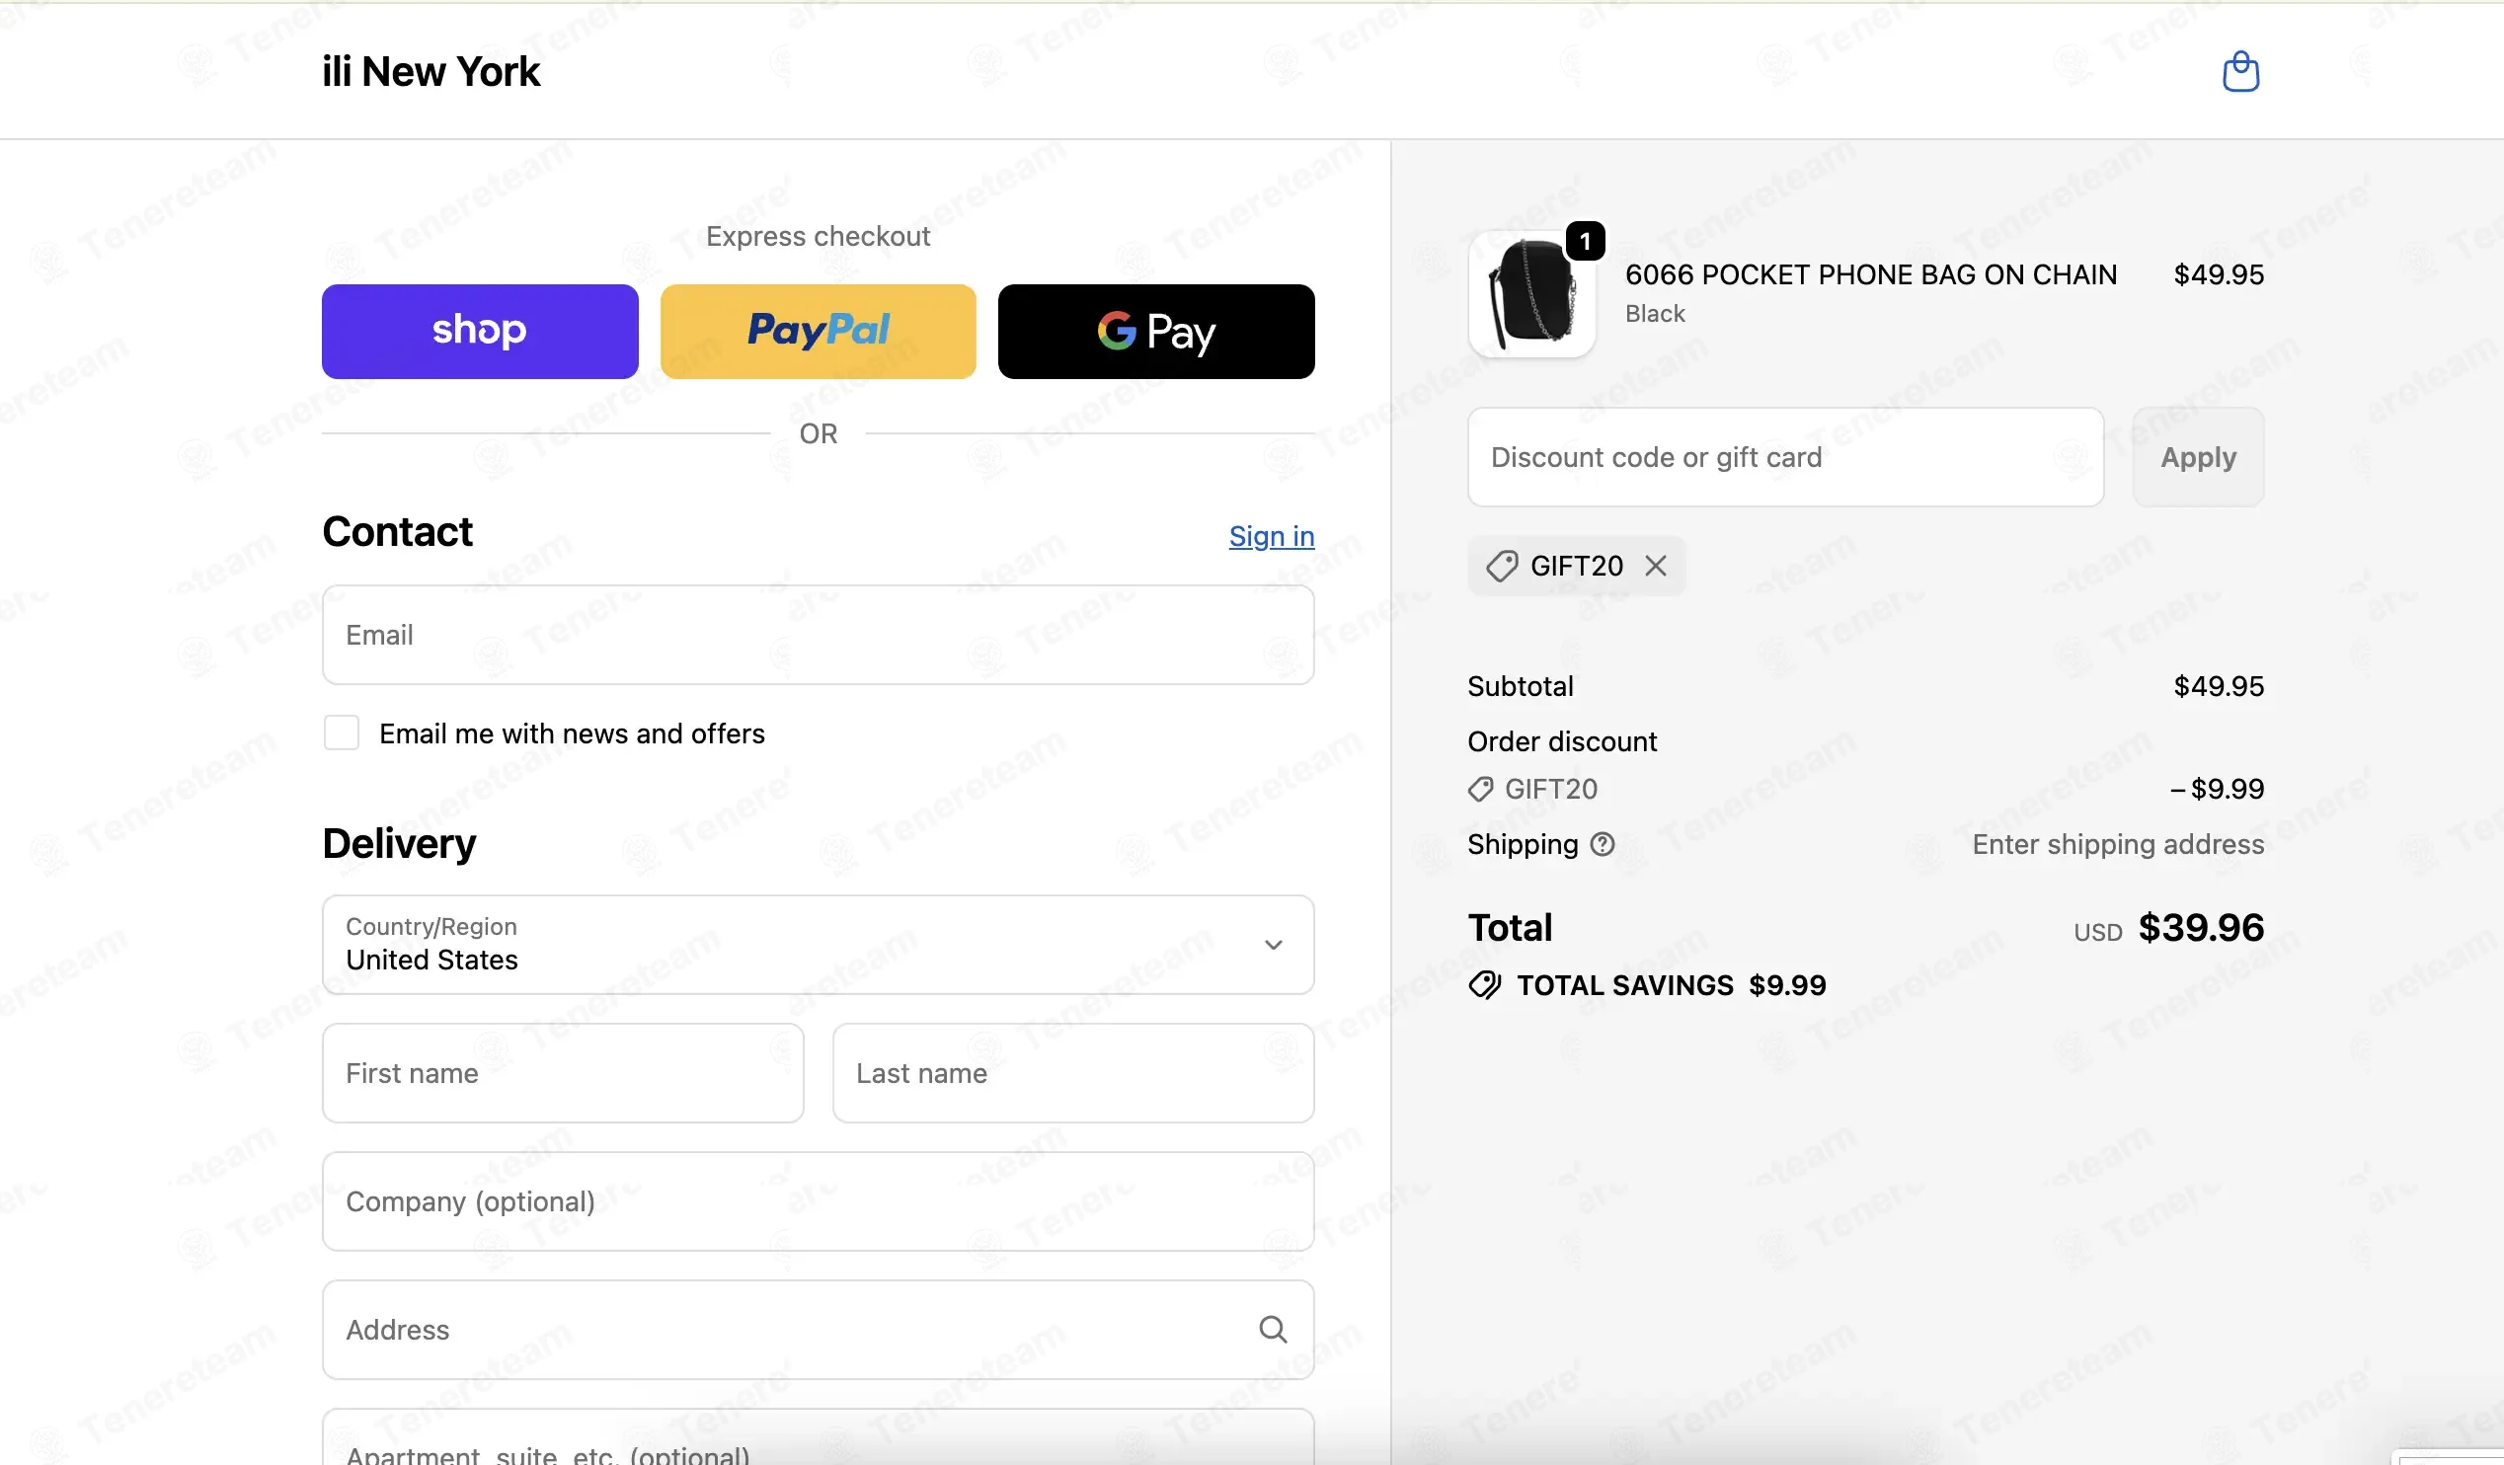Viewport: 2504px width, 1465px height.
Task: Select the First name field
Action: 564,1074
